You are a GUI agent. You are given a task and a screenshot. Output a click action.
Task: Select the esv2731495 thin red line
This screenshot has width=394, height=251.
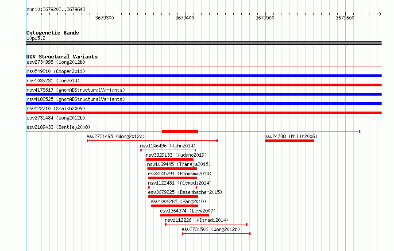152,141
